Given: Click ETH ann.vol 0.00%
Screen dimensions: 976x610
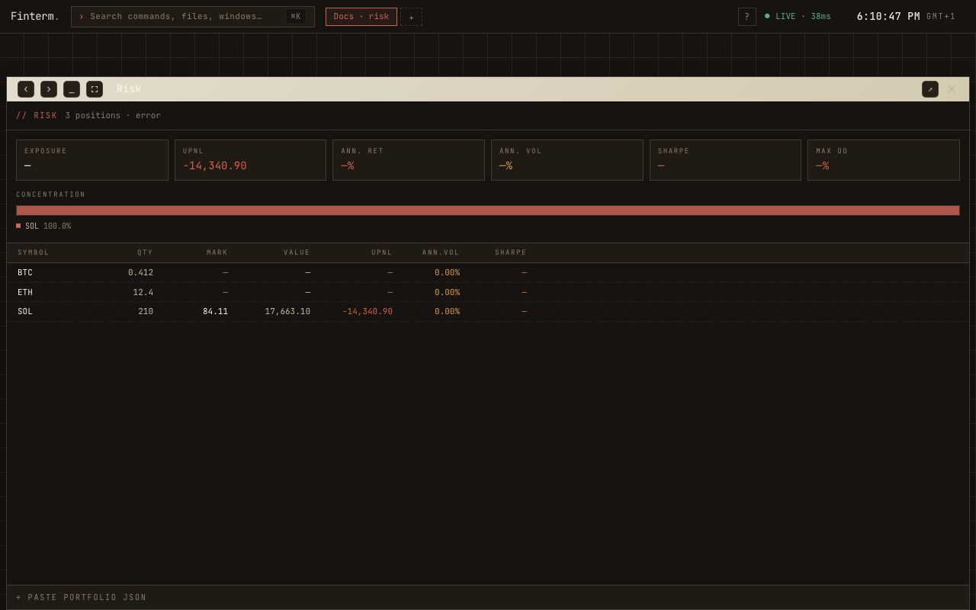Looking at the screenshot, I should [447, 293].
